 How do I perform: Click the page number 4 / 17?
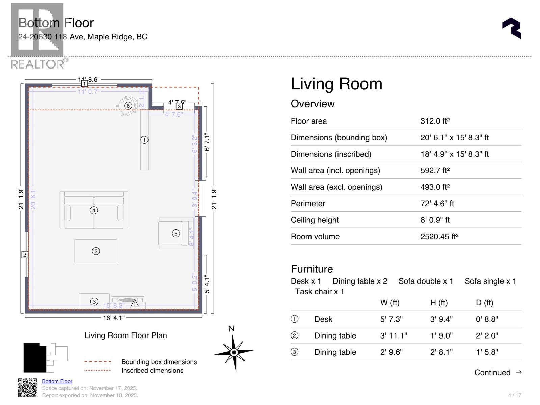514,395
